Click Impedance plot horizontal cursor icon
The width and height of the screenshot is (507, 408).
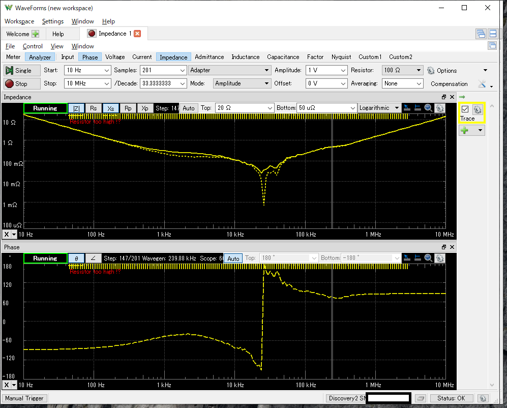pos(418,108)
